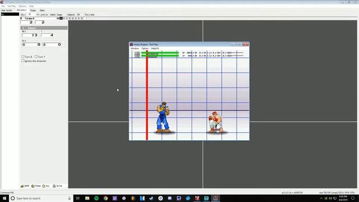Open File Explorer from the taskbar
Viewport: 359px width, 202px height.
[x=88, y=198]
